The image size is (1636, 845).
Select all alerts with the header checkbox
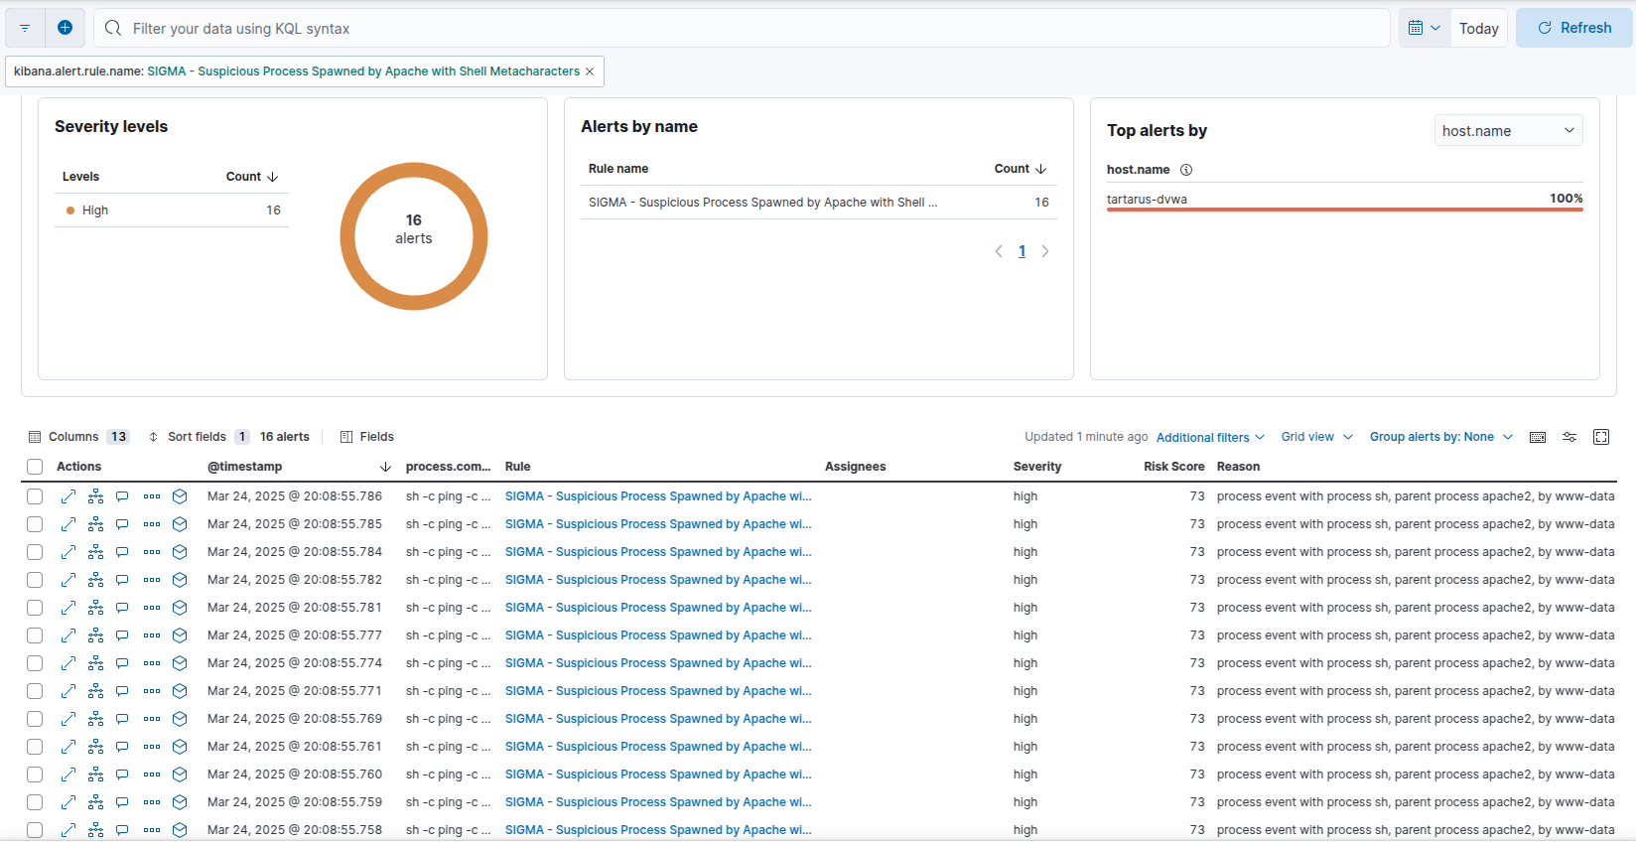(35, 467)
